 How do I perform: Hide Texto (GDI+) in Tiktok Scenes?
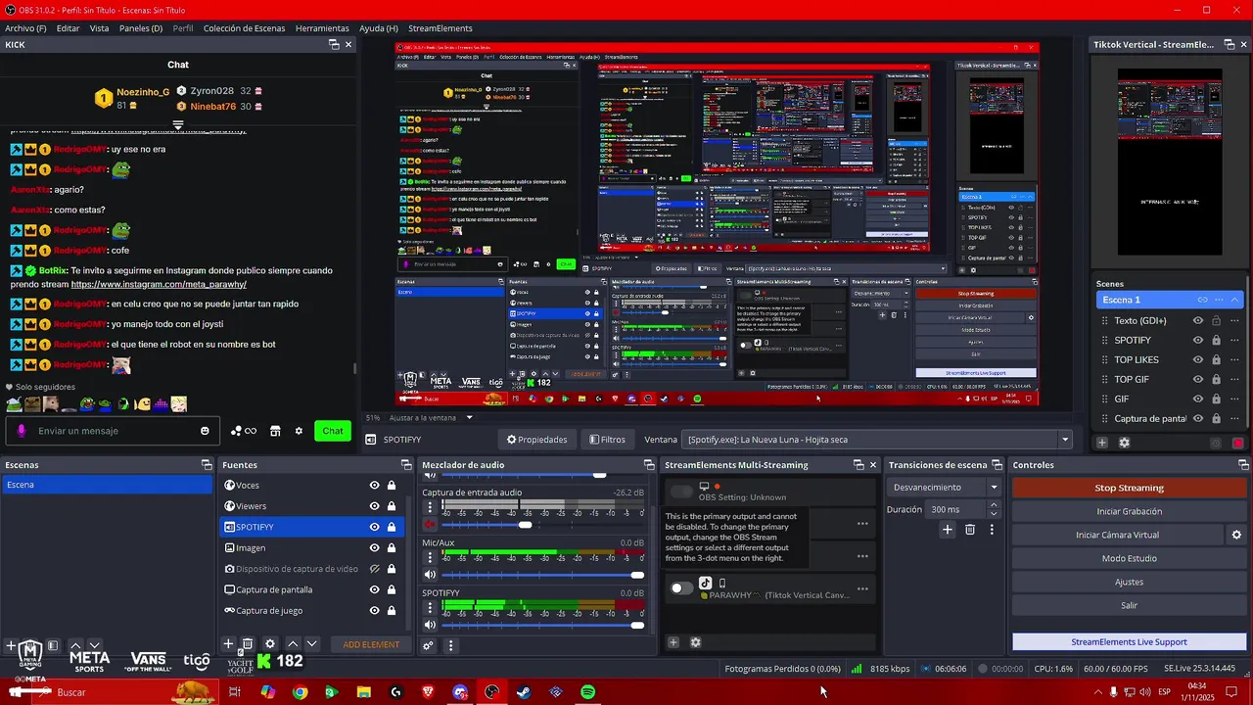click(x=1197, y=320)
